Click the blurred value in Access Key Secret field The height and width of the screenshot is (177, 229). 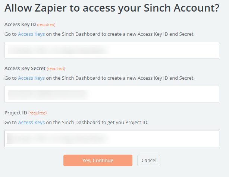click(x=48, y=94)
